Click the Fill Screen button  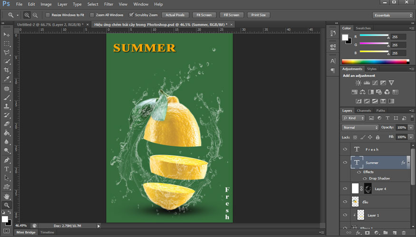coord(232,15)
